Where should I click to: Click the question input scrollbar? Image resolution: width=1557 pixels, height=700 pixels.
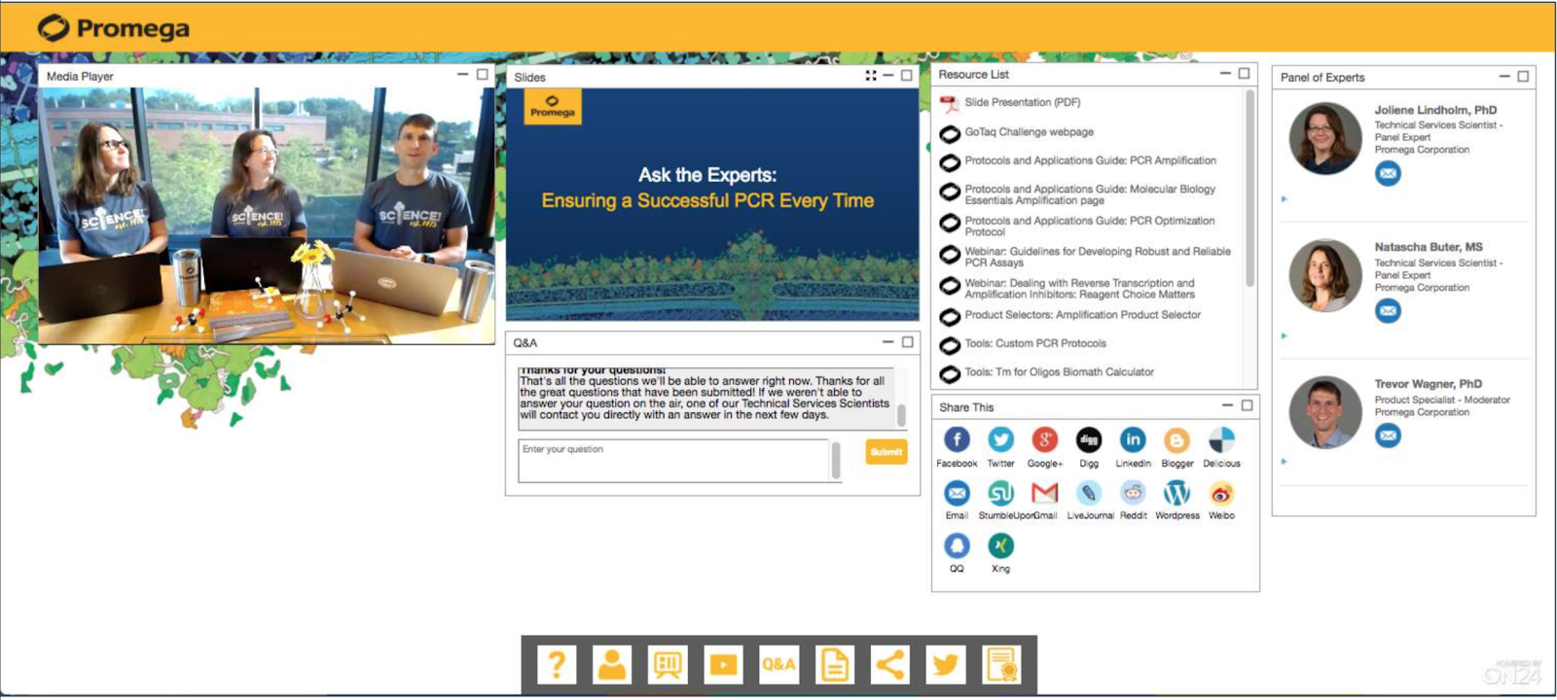click(x=835, y=461)
